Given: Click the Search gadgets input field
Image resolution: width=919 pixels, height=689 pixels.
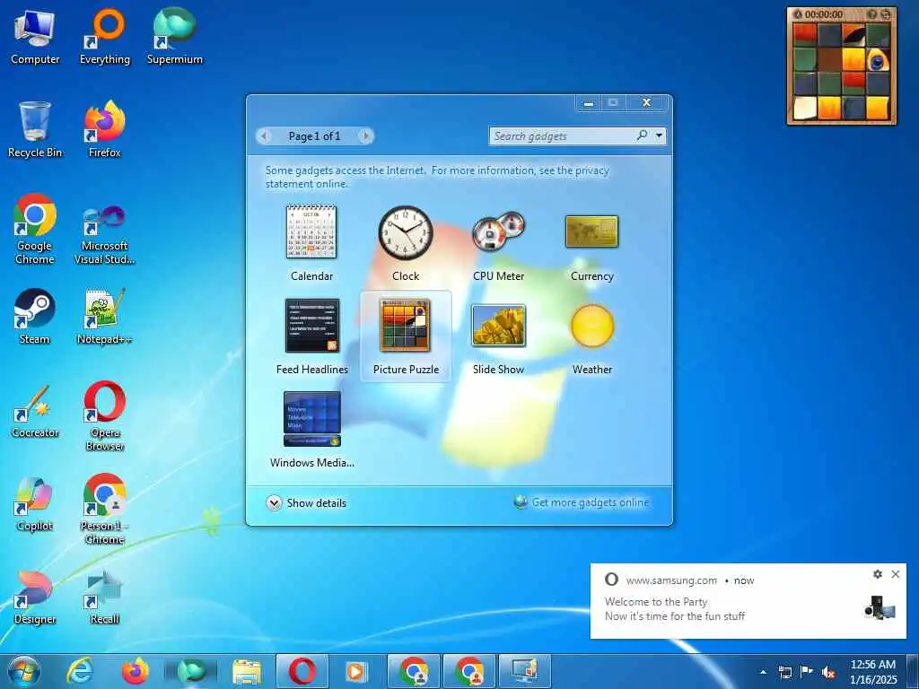Looking at the screenshot, I should pyautogui.click(x=563, y=136).
